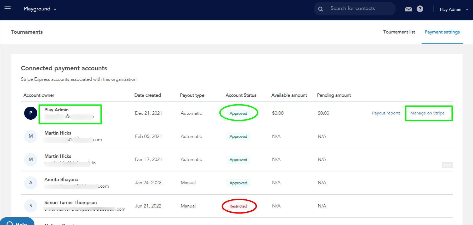Click the Manage on Stripe link
This screenshot has height=225, width=473.
(427, 113)
